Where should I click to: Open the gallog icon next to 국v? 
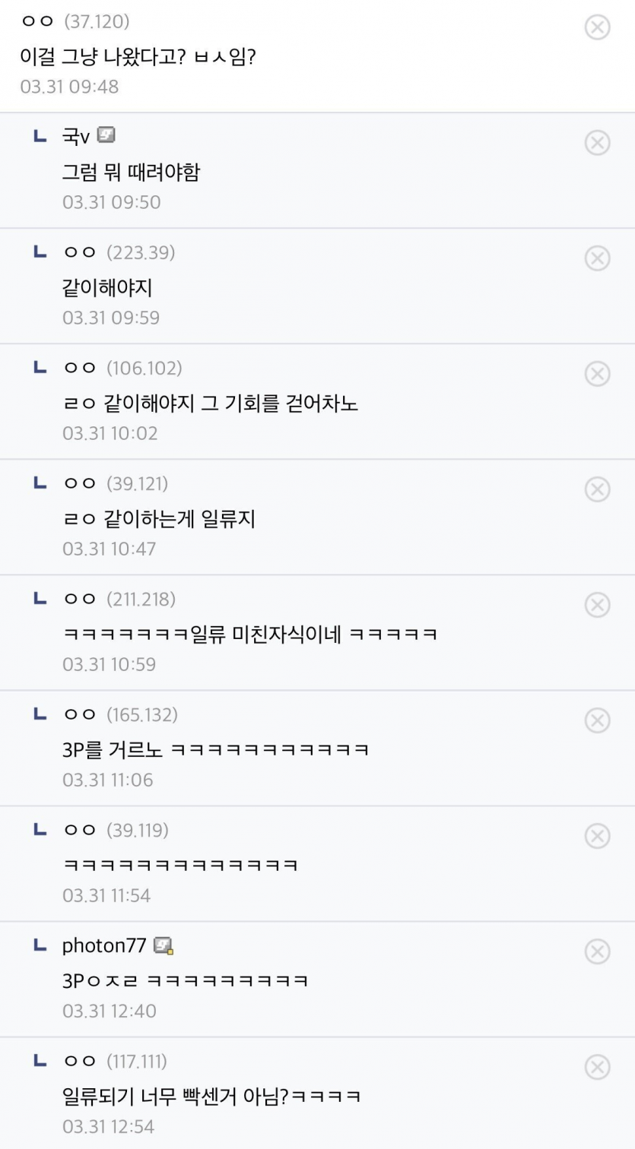[106, 136]
